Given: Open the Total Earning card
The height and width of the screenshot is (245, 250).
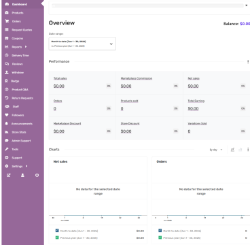Looking at the screenshot, I should pyautogui.click(x=217, y=105).
